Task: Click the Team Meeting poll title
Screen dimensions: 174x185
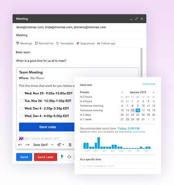Action: [x=31, y=72]
